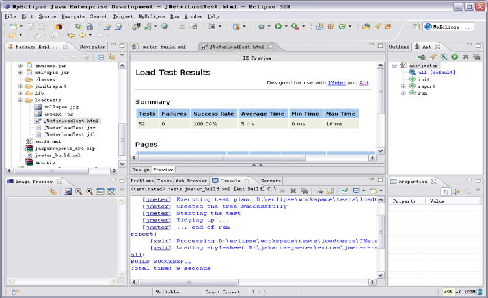Image resolution: width=488 pixels, height=298 pixels.
Task: Expand the report Ant target
Action: (x=403, y=86)
